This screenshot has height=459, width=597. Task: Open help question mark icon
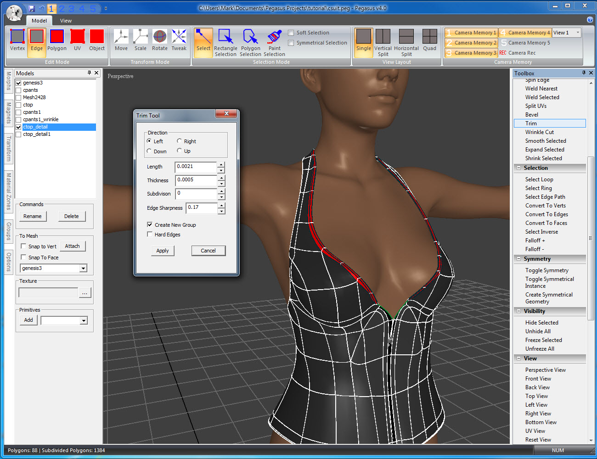pos(590,20)
